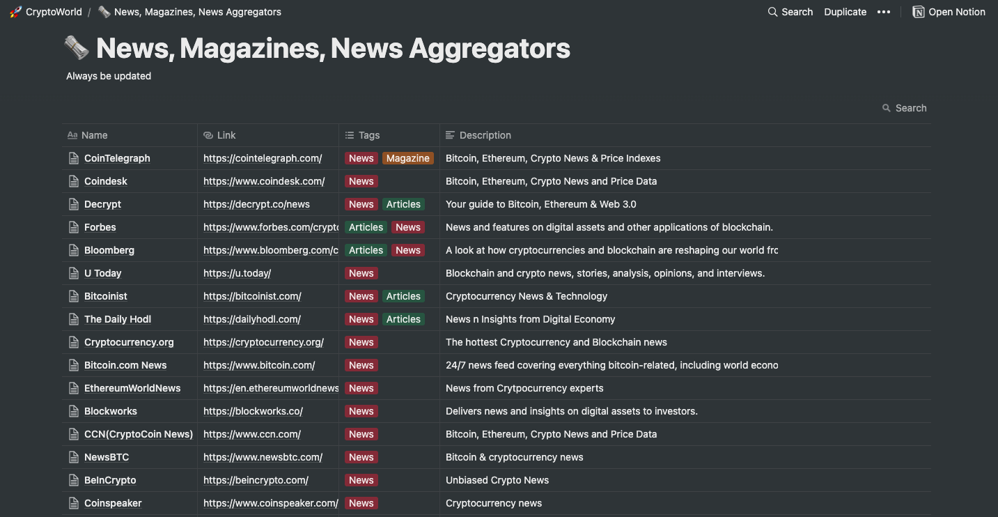998x517 pixels.
Task: Click page icon next to EthereumWorldNews
Action: (74, 388)
